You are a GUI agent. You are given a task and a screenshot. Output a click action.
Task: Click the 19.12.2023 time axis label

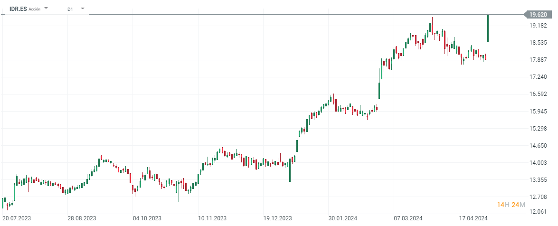pyautogui.click(x=278, y=218)
